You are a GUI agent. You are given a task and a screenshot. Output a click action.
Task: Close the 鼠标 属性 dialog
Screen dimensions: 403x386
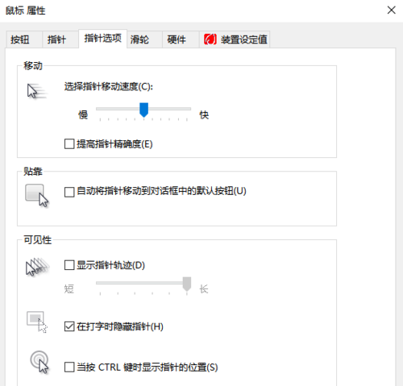[391, 10]
